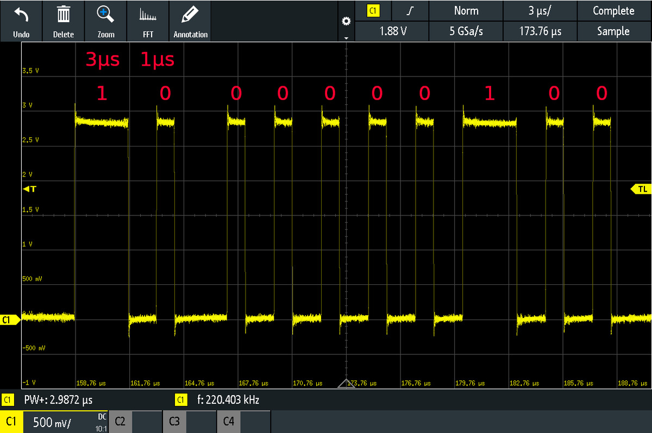The width and height of the screenshot is (652, 433).
Task: Click the TL trigger level marker
Action: pos(640,189)
